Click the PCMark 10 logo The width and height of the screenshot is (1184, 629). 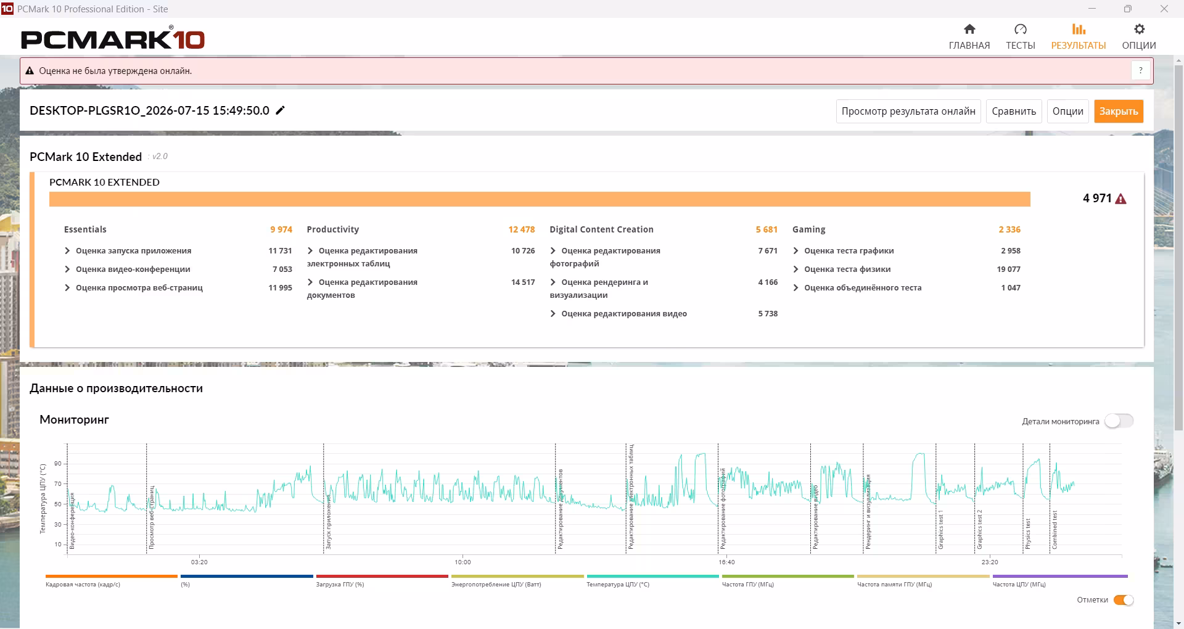coord(113,38)
